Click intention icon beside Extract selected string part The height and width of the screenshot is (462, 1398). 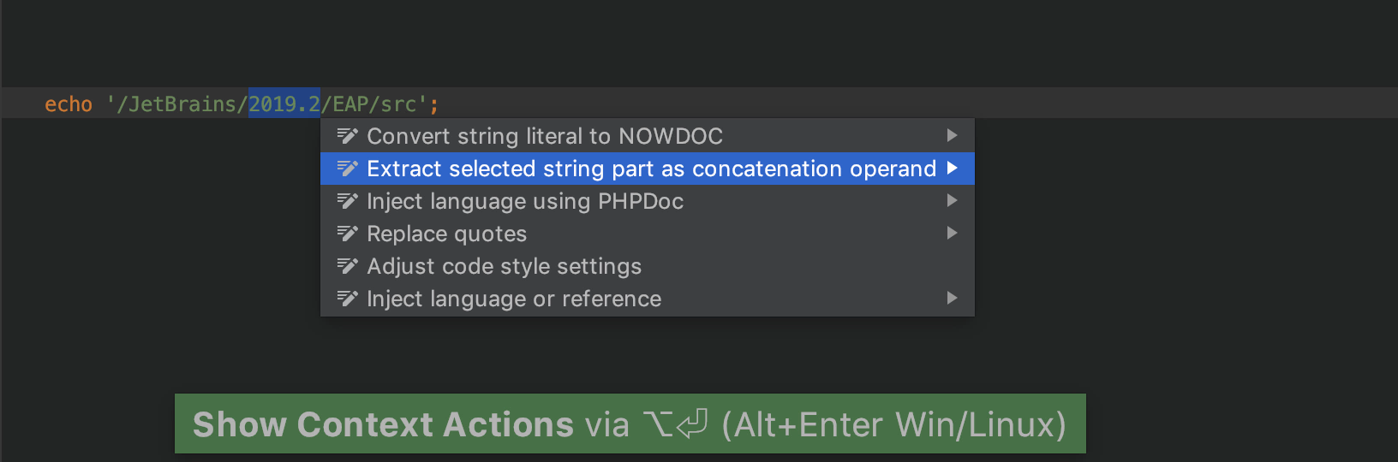tap(347, 168)
